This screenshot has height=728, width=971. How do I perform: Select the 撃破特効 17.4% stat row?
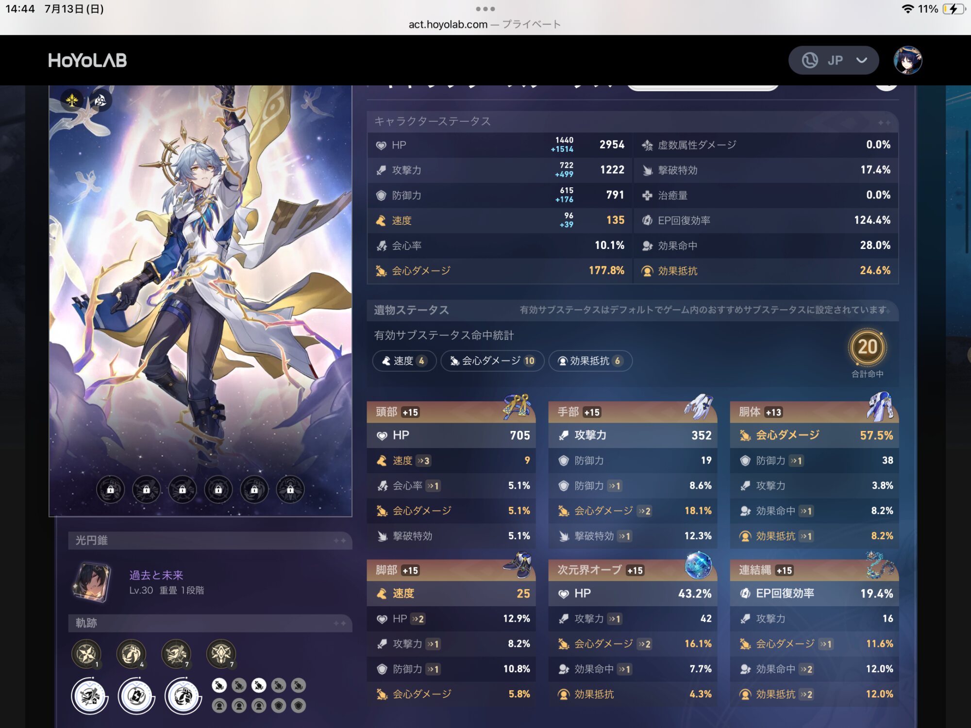point(766,170)
